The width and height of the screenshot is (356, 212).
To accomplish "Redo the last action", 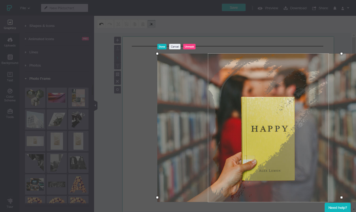I will (x=110, y=24).
